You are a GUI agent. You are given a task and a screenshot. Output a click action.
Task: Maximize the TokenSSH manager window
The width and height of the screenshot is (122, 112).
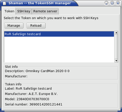click(x=112, y=3)
